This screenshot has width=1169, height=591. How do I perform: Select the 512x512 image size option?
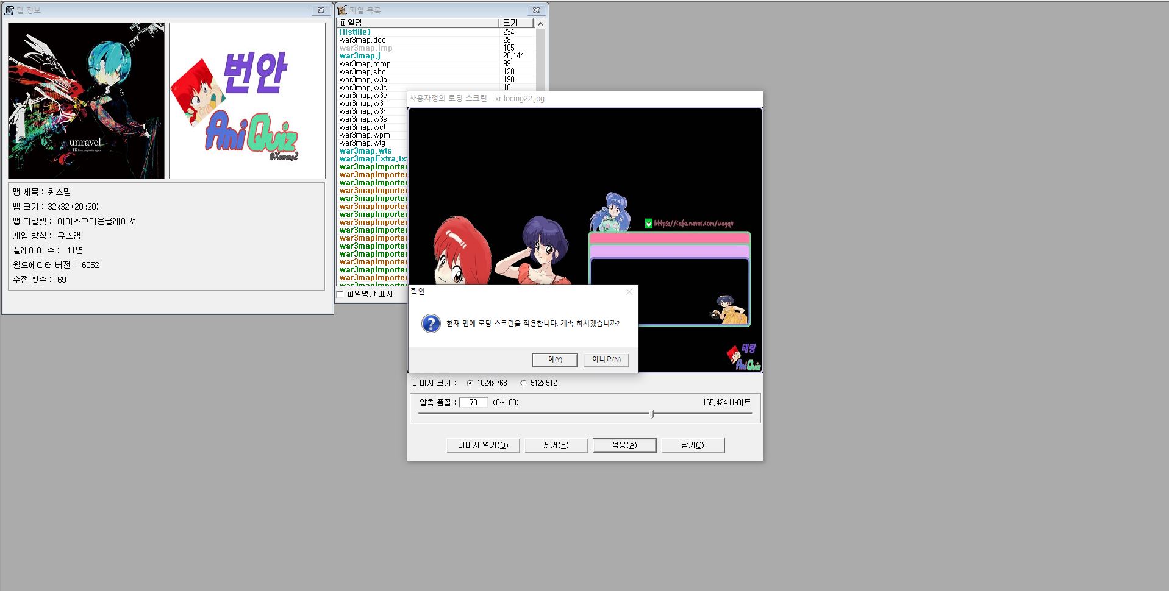click(539, 383)
